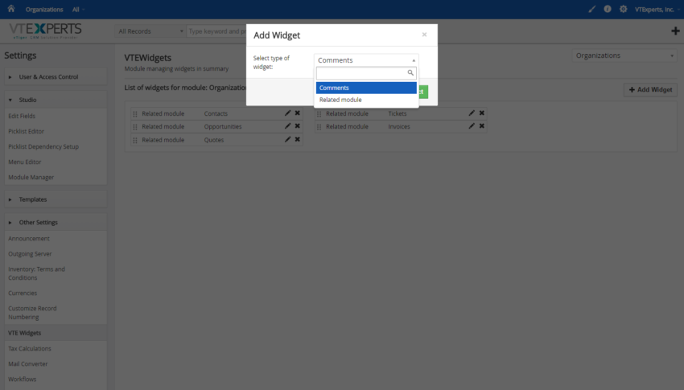This screenshot has width=684, height=390.
Task: Open the VTExperts, Inc. user menu
Action: pyautogui.click(x=657, y=9)
